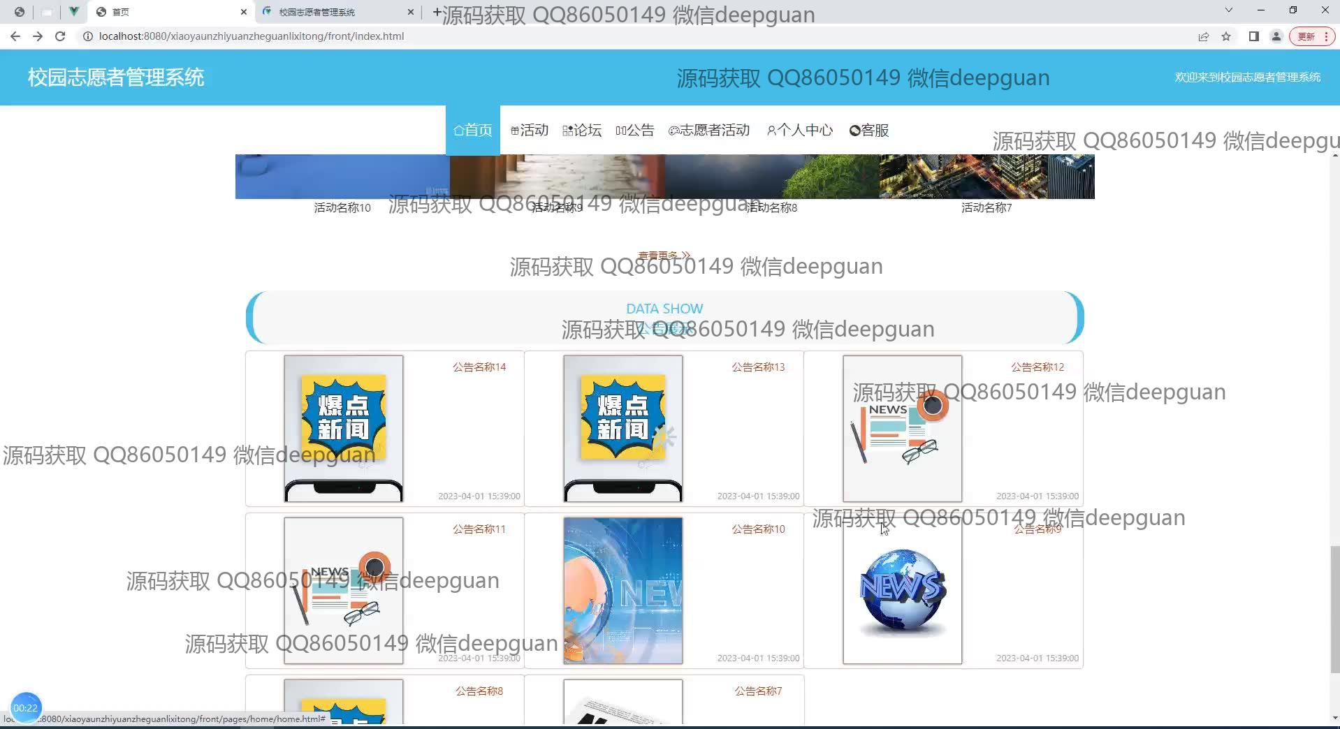Viewport: 1340px width, 729px height.
Task: Open the 公告名称14 announcement title
Action: (x=479, y=367)
